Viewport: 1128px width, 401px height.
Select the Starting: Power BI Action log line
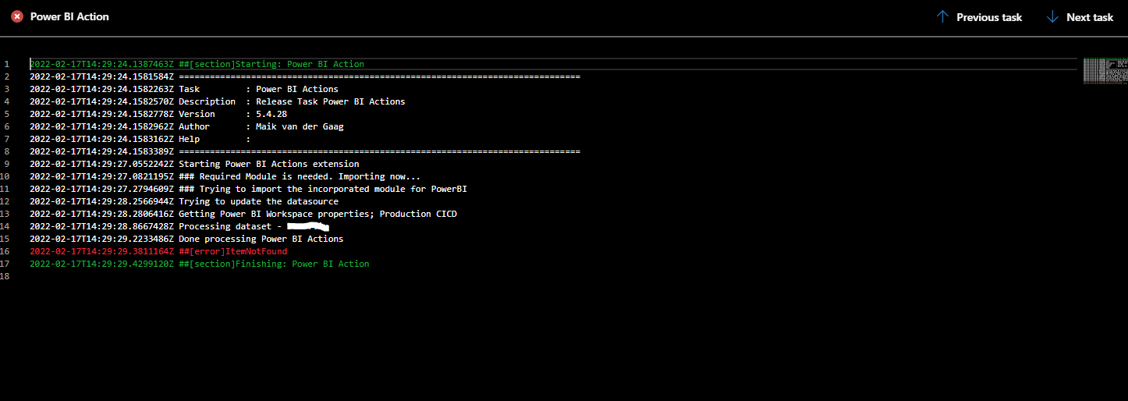pyautogui.click(x=197, y=64)
